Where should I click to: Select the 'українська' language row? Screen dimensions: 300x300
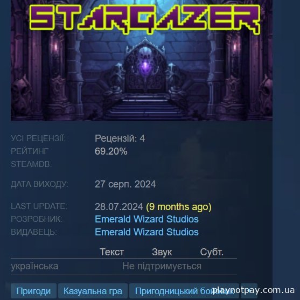[x=124, y=266]
